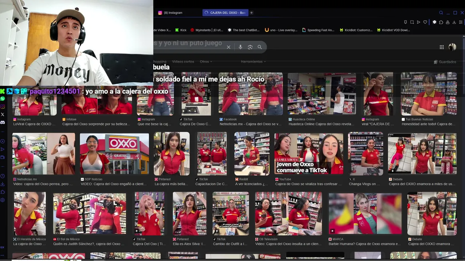
Task: Open the sidebar player icon
Action: tap(3, 141)
